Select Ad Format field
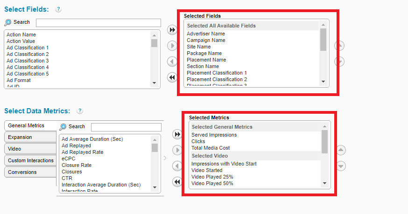Viewport: 408px width, 214px height. tap(19, 80)
